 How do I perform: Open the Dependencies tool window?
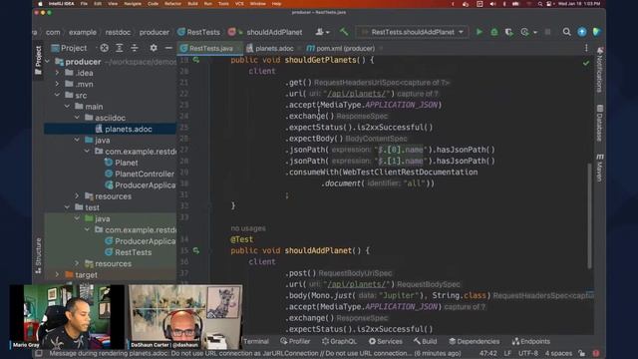pos(475,341)
